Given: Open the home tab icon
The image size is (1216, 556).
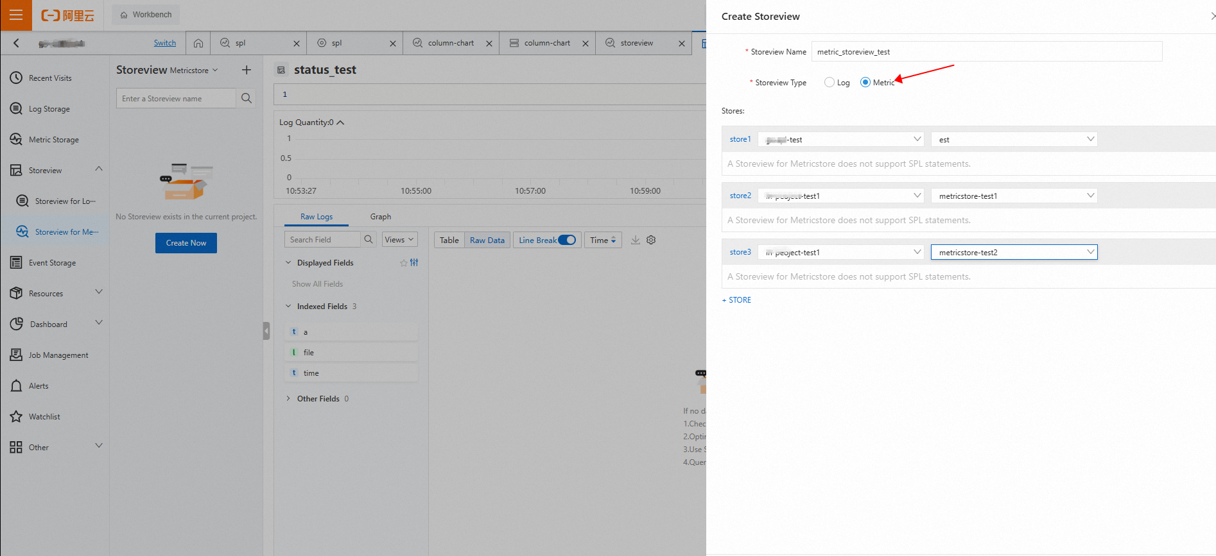Looking at the screenshot, I should coord(198,43).
